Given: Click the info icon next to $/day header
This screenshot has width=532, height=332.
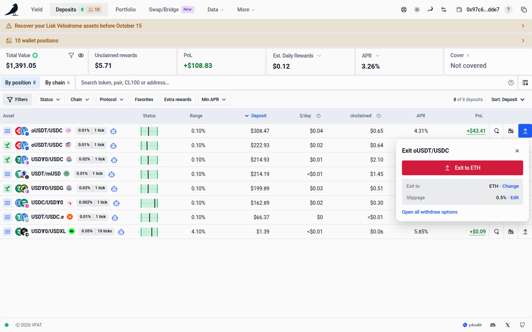Looking at the screenshot, I should pyautogui.click(x=318, y=116).
